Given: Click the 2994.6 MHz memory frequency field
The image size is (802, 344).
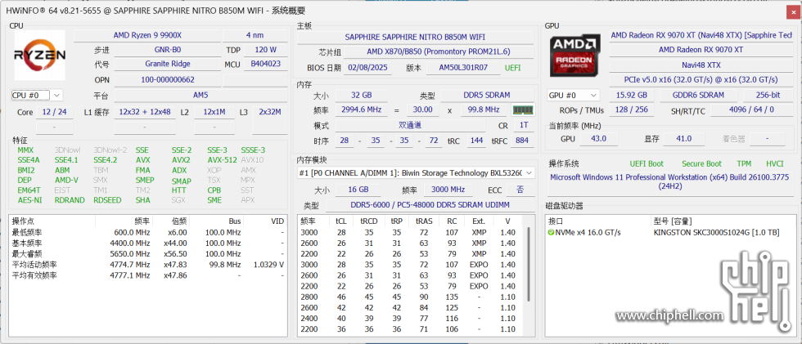Looking at the screenshot, I should point(361,109).
